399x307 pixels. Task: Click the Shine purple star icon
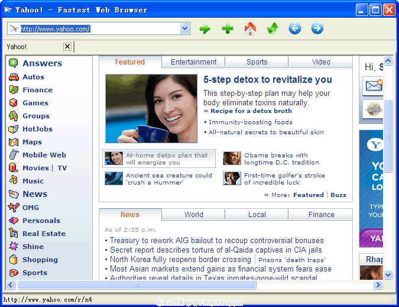[x=14, y=246]
